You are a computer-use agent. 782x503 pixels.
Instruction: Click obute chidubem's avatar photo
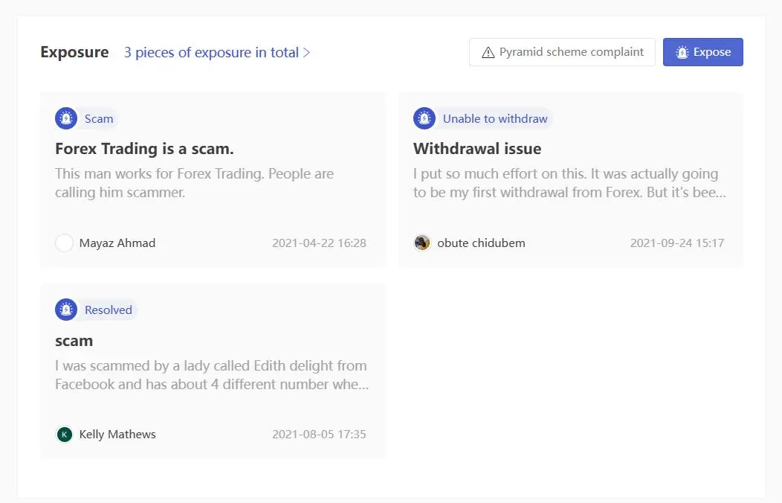pyautogui.click(x=422, y=243)
